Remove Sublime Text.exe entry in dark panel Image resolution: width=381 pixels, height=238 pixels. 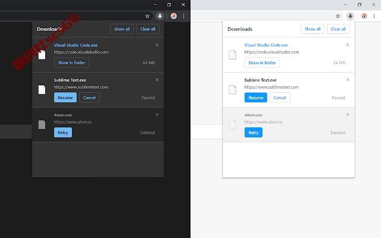[157, 80]
